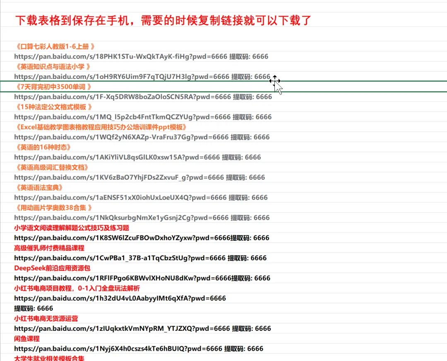Open the Baidu link containing 1oH9RY6Uim9F7qTQjU7H3lg
The width and height of the screenshot is (447, 361).
tap(122, 76)
